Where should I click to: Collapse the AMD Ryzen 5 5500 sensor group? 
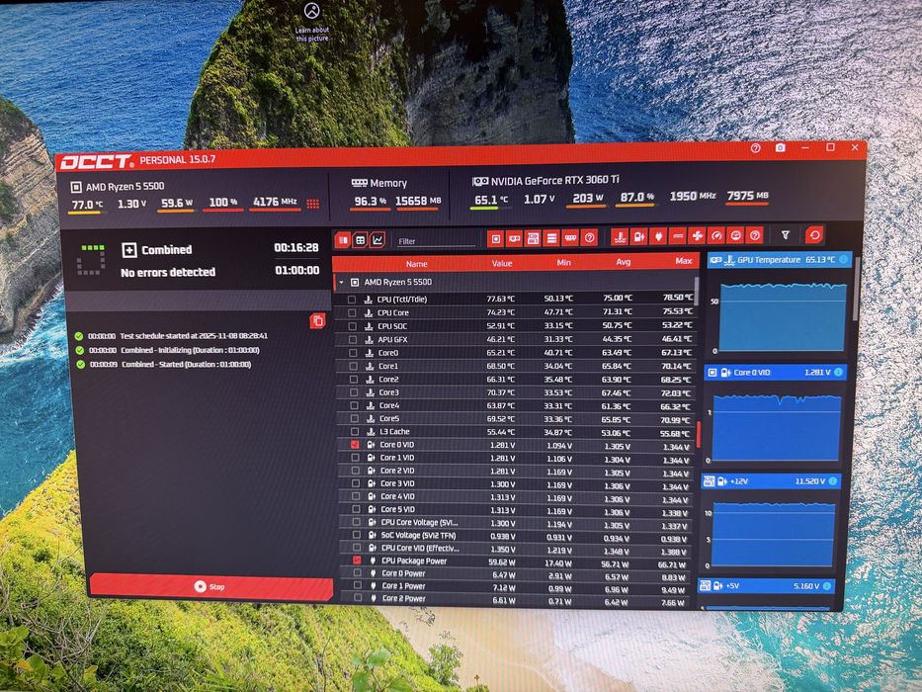[341, 283]
